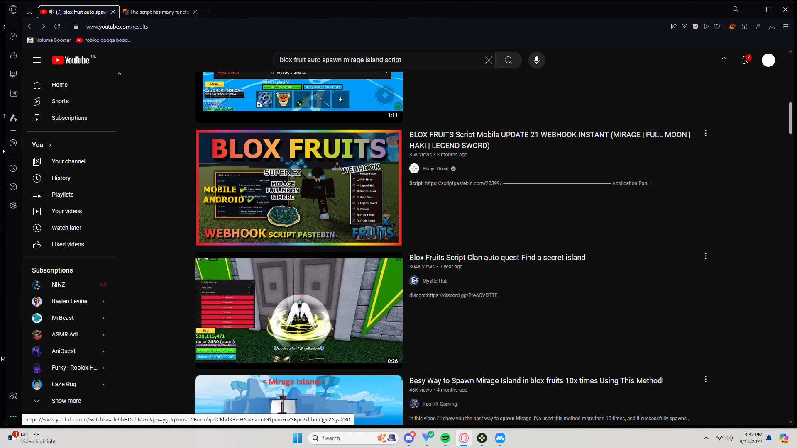The width and height of the screenshot is (797, 448).
Task: Open browser downloads icon
Action: (x=772, y=27)
